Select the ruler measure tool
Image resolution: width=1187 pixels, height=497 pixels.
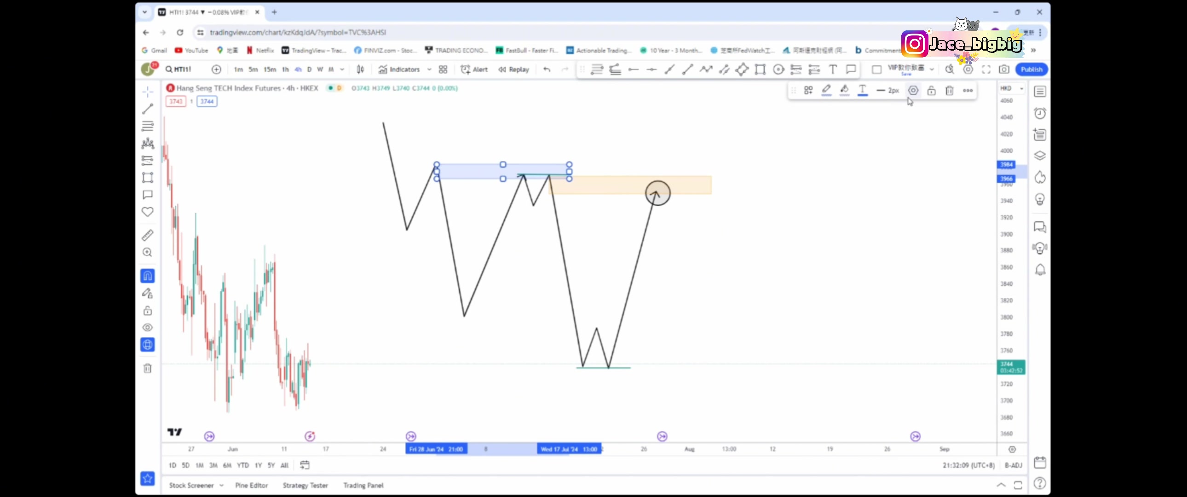(x=147, y=235)
